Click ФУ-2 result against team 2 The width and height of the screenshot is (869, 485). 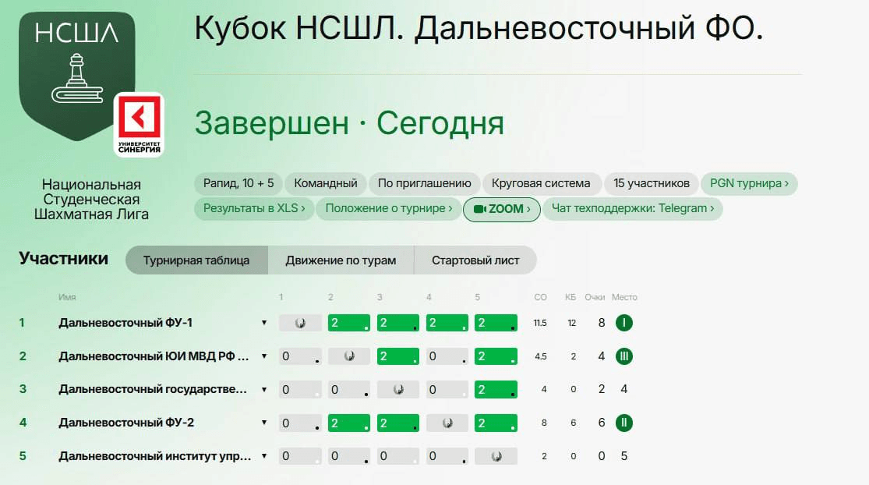point(349,423)
